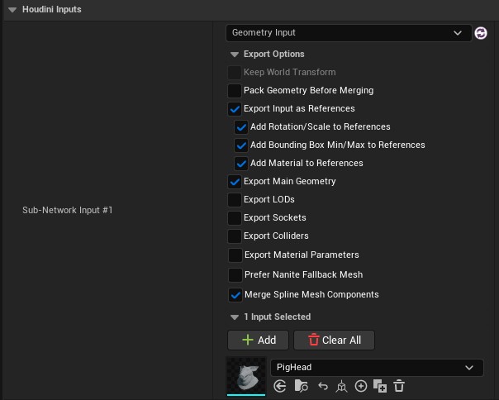The height and width of the screenshot is (400, 499).
Task: Click the purple refresh icon beside Geometry Input
Action: (x=481, y=33)
